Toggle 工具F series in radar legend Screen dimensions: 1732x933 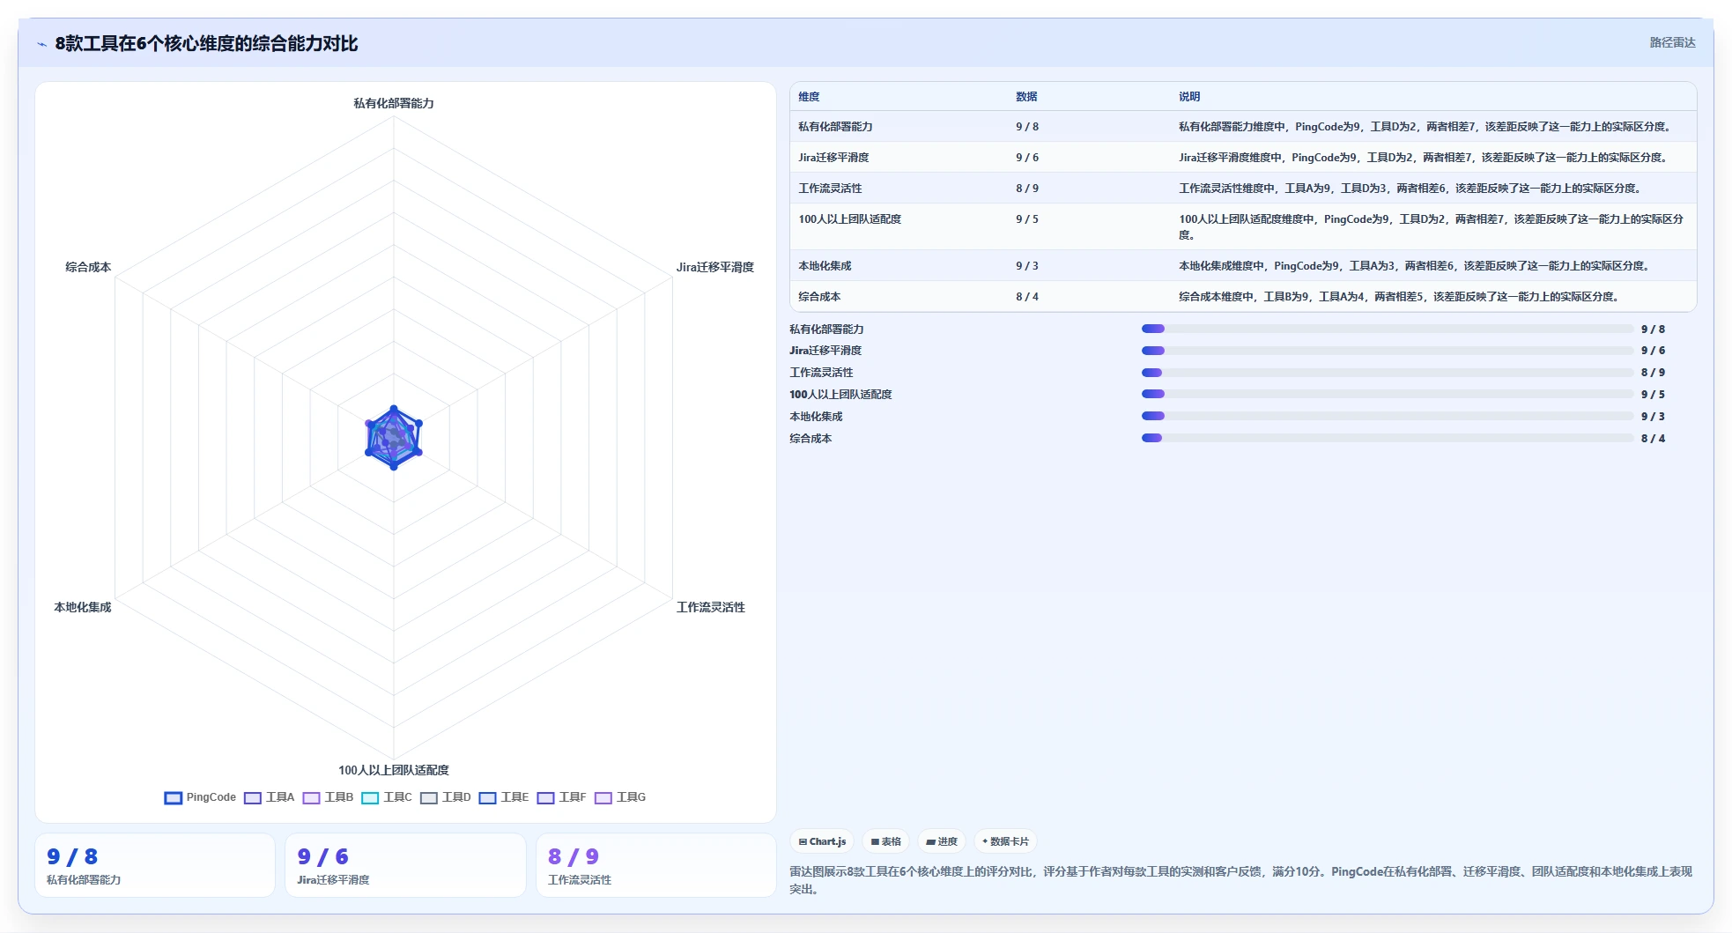(562, 797)
